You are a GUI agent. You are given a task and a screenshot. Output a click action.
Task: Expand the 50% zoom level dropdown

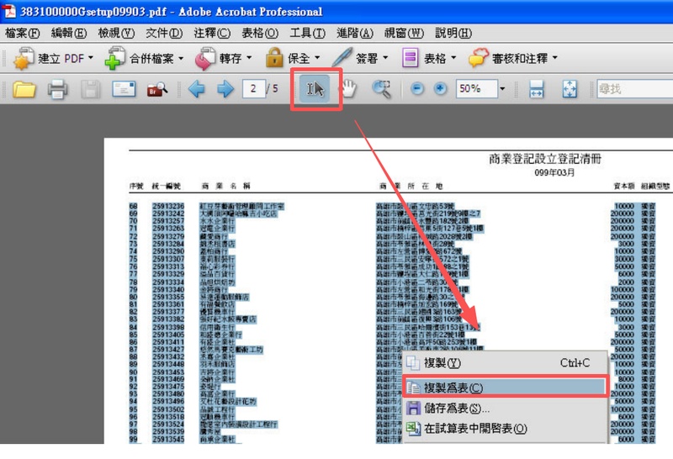(x=502, y=89)
